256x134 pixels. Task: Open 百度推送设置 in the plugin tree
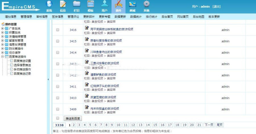22,61
